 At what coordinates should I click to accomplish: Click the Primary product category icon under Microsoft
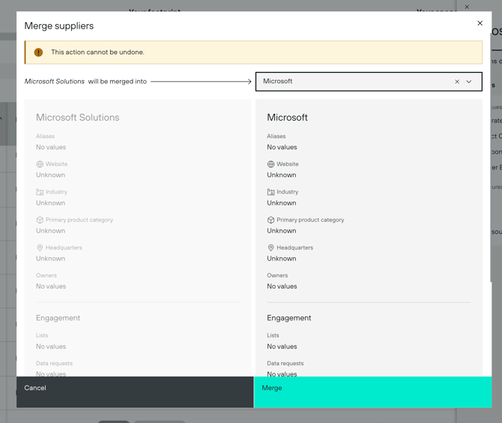tap(270, 220)
